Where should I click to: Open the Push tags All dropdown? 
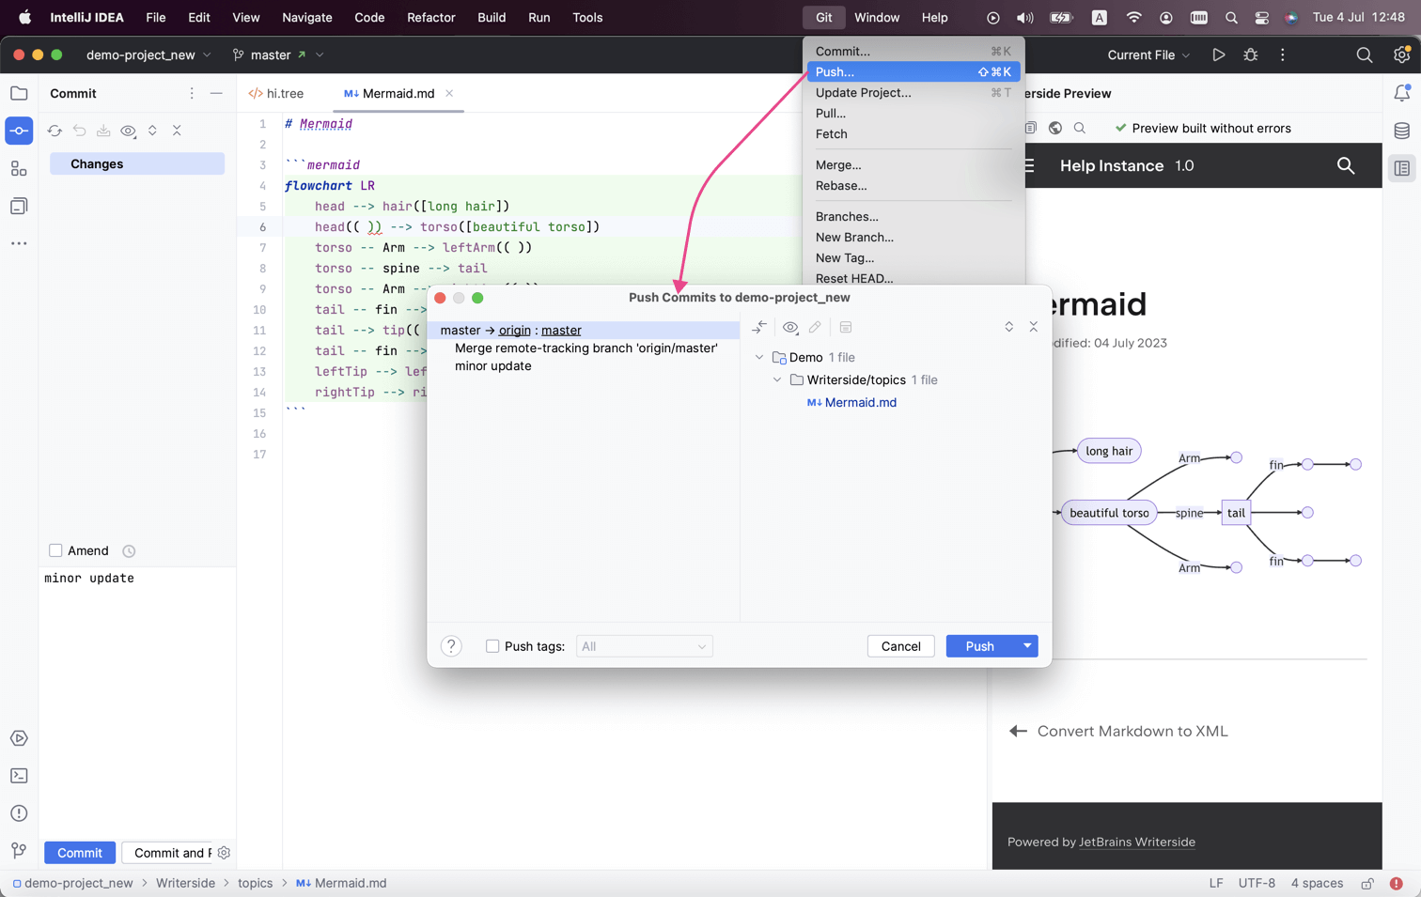[x=644, y=646]
